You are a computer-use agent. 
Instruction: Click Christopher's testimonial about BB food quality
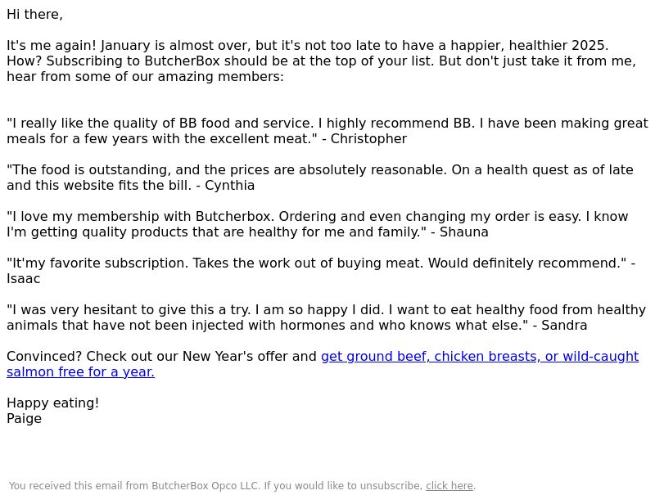click(x=327, y=131)
